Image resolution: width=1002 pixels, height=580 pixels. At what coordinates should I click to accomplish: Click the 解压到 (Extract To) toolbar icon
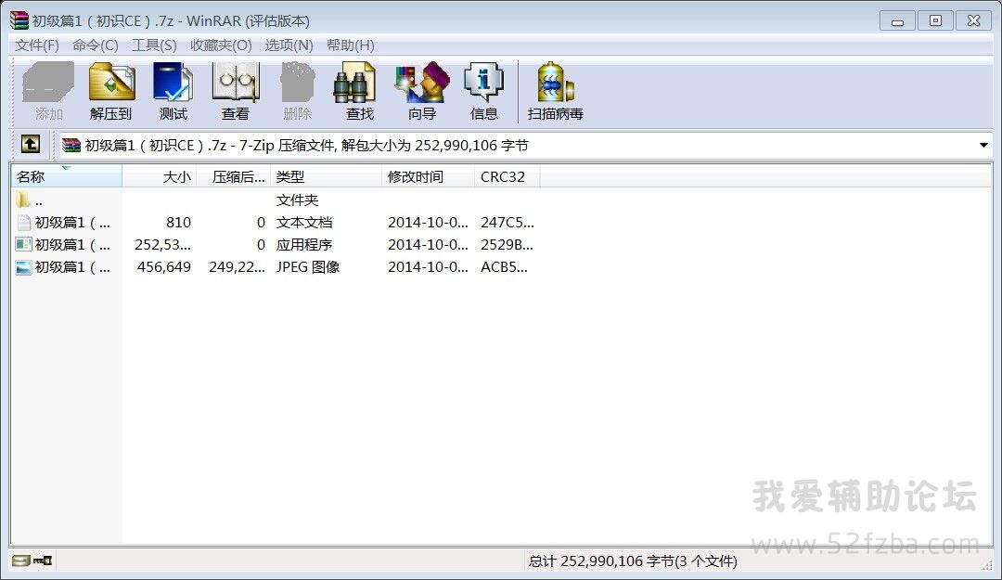[111, 82]
